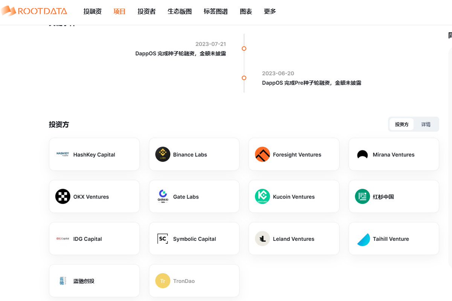Click the Foresight Ventures logo icon
This screenshot has height=301, width=452.
click(x=263, y=154)
